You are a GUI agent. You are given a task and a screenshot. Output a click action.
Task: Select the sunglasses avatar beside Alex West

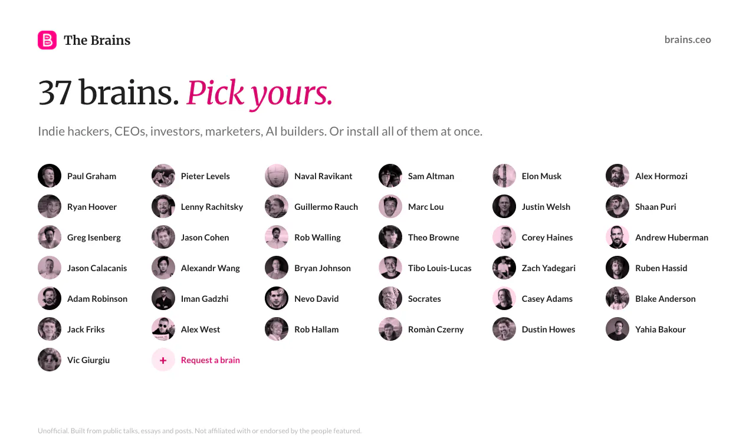point(163,329)
